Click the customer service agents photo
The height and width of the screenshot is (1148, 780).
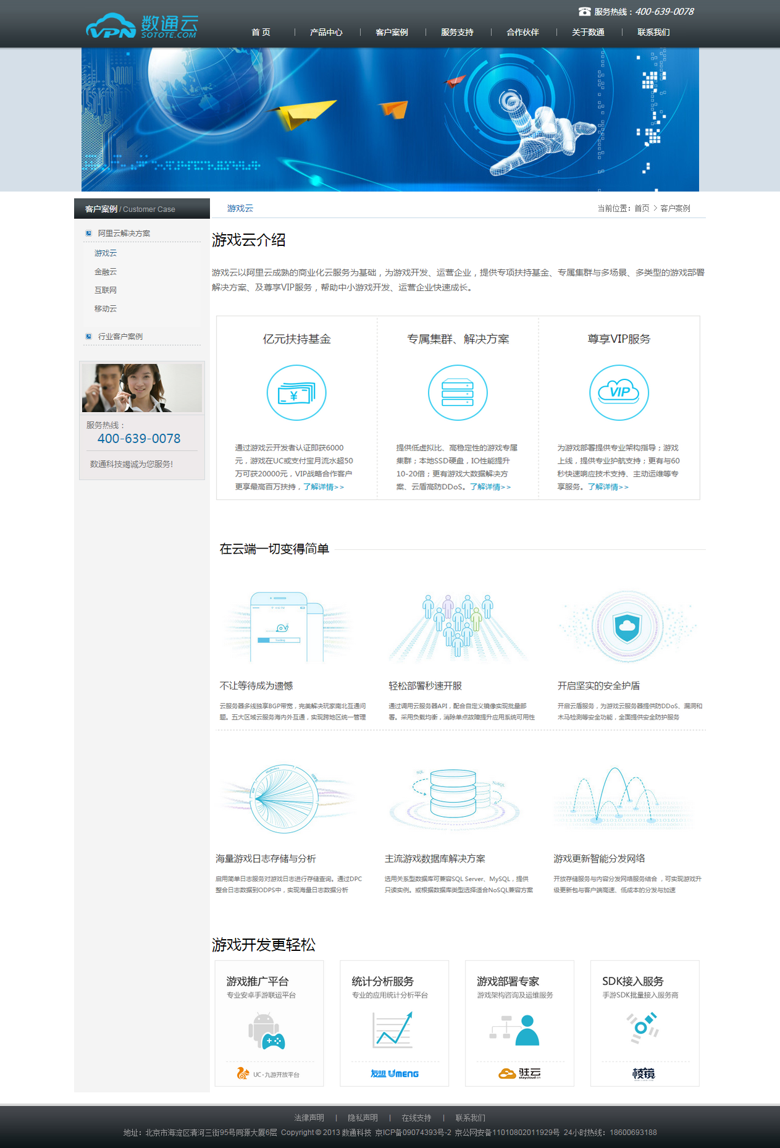(x=142, y=388)
